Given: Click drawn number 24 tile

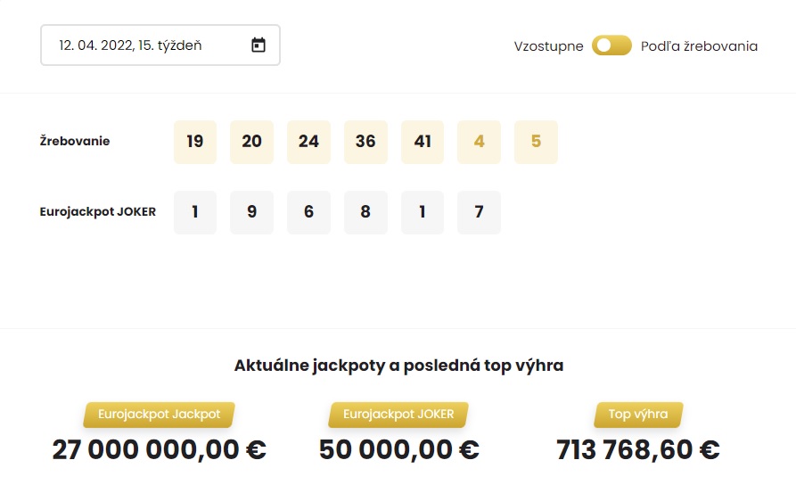Looking at the screenshot, I should tap(308, 142).
